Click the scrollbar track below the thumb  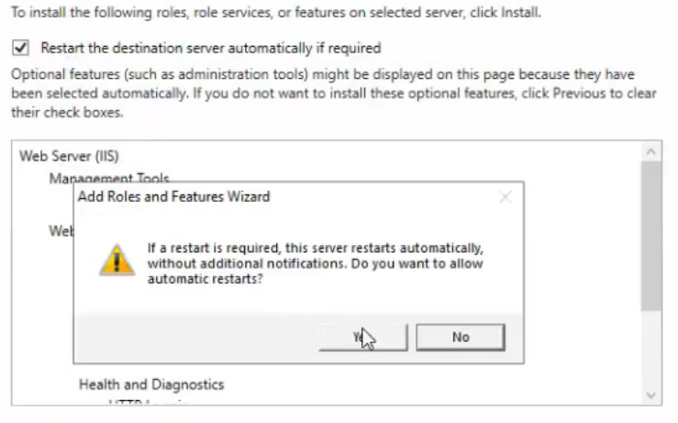(650, 348)
